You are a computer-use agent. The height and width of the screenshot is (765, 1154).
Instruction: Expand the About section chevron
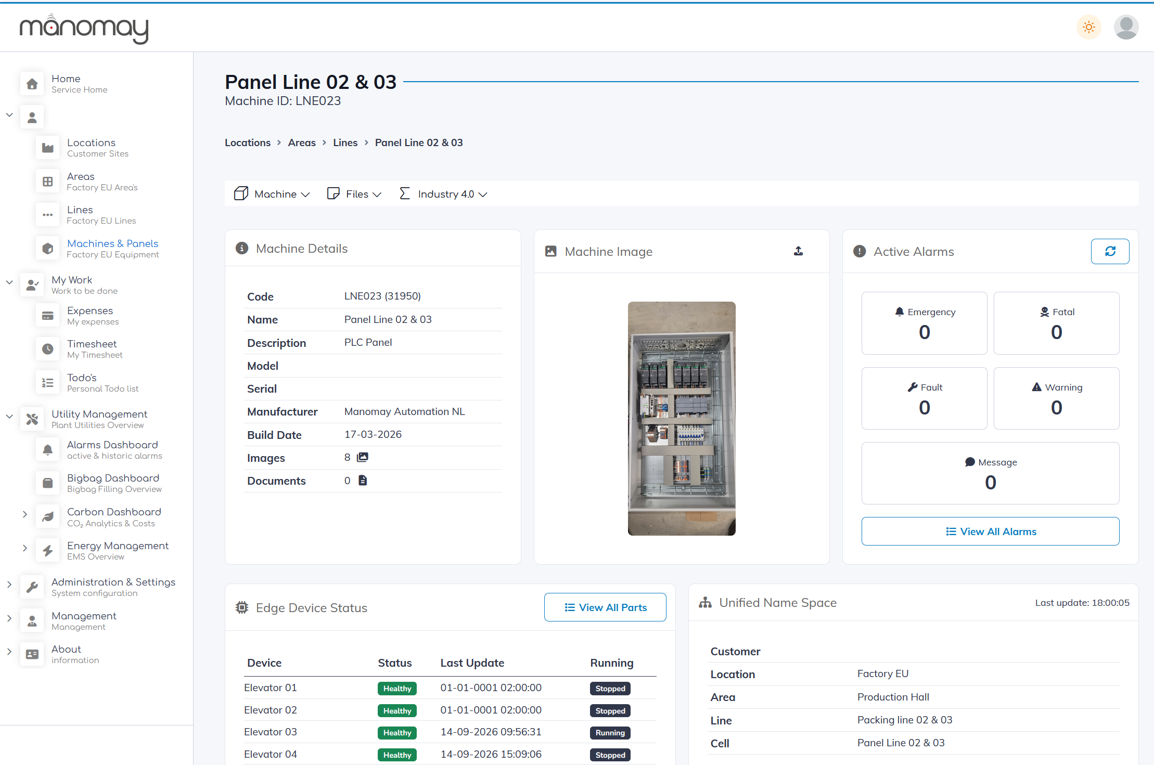tap(9, 652)
